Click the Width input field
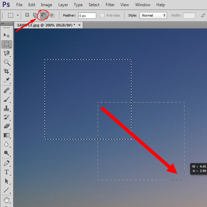Screen dimensions: 207x207 click(189, 16)
